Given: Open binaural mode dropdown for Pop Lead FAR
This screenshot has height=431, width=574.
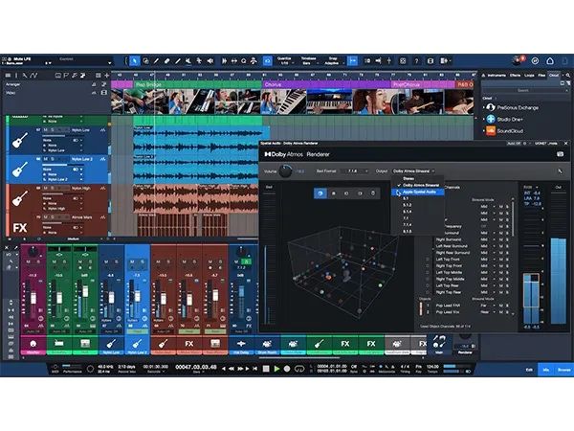Looking at the screenshot, I should (487, 306).
